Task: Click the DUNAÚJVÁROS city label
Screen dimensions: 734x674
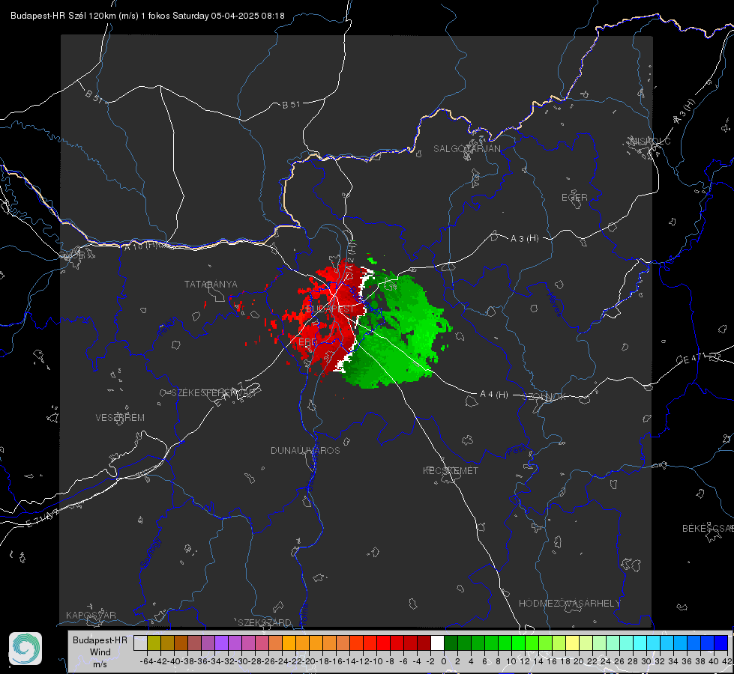Action: [x=305, y=450]
